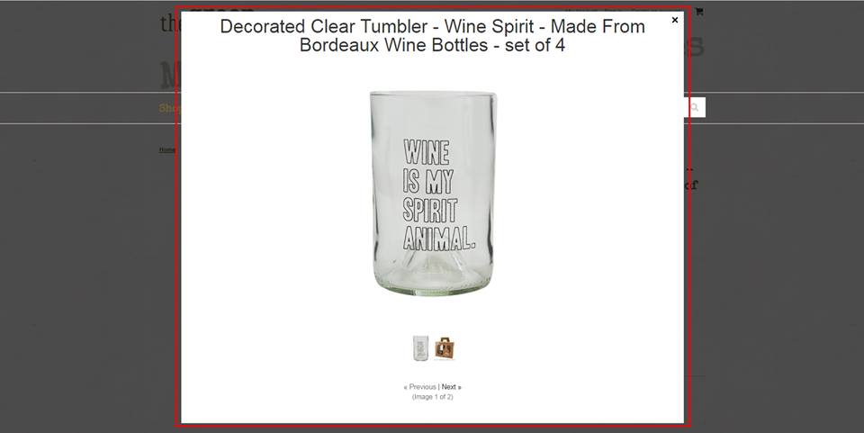Select the gift box thumbnail
This screenshot has height=433, width=864.
pos(444,348)
